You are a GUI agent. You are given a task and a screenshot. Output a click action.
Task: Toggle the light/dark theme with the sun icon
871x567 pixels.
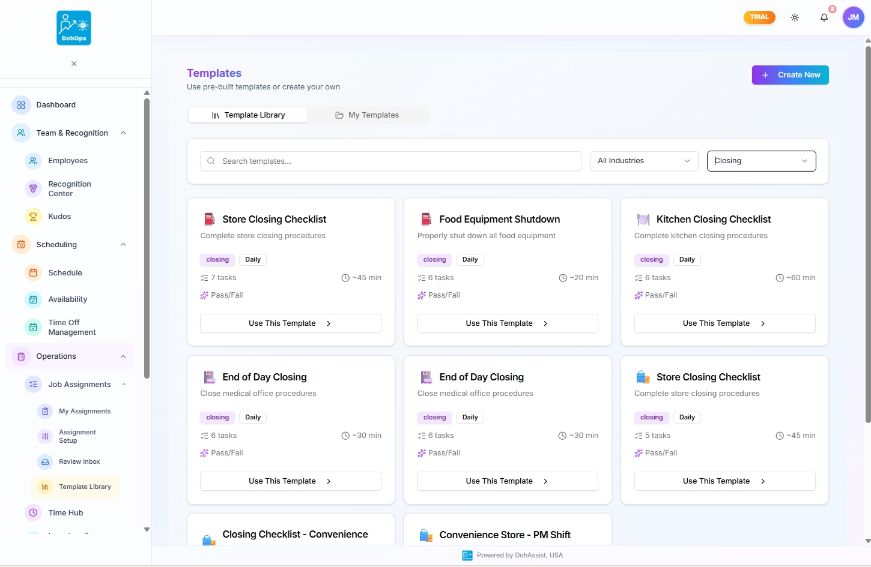pyautogui.click(x=795, y=17)
